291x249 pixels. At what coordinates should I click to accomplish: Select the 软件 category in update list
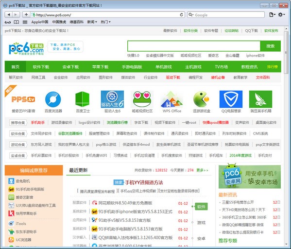point(201,207)
